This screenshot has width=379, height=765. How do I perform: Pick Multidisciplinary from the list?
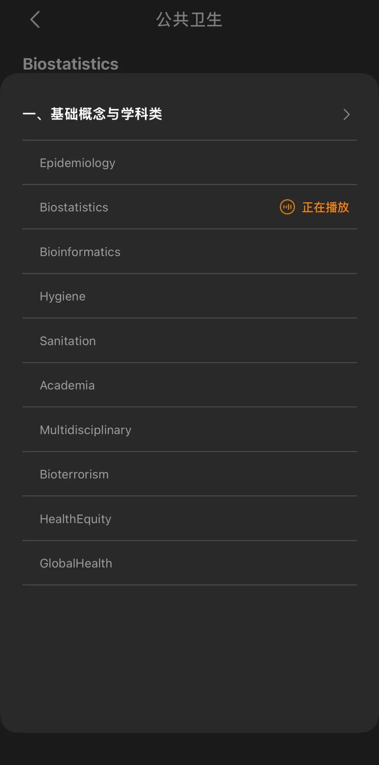tap(86, 430)
